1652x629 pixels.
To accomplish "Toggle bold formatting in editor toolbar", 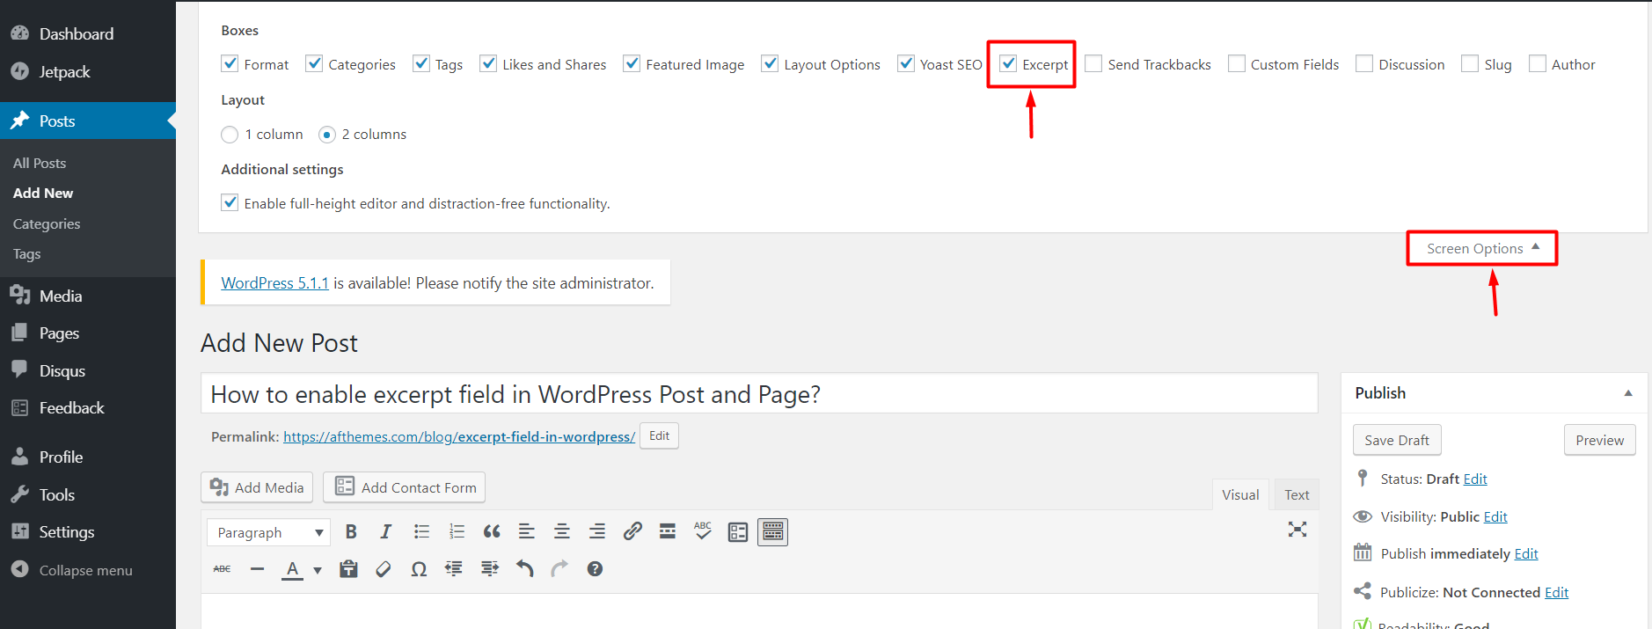I will point(351,531).
